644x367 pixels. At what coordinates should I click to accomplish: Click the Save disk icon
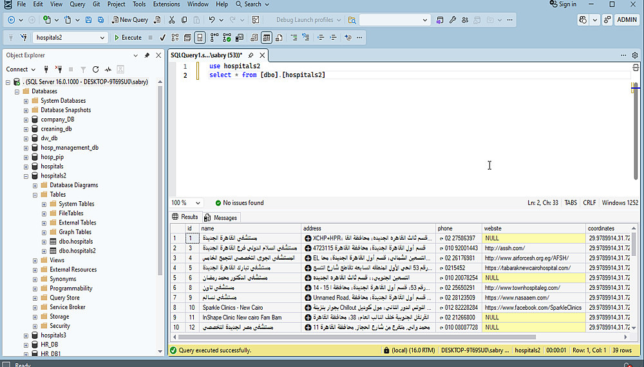tap(89, 20)
